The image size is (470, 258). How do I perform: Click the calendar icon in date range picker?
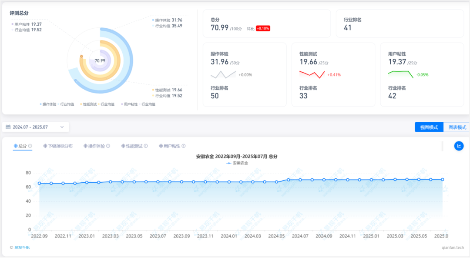click(8, 127)
